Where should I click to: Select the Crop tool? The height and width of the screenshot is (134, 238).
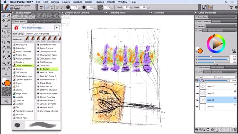8,42
